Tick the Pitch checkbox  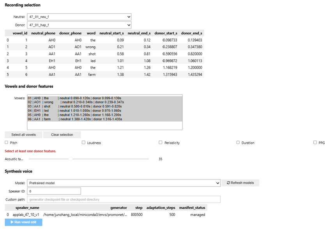coord(6,143)
